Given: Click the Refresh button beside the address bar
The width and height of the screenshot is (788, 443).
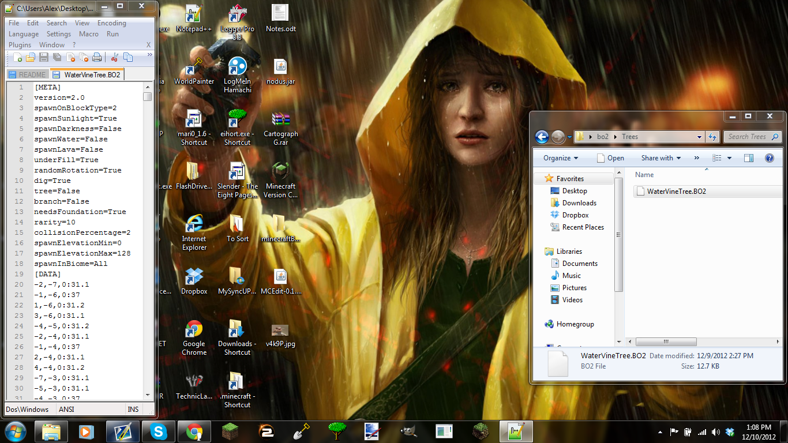Looking at the screenshot, I should [x=712, y=137].
